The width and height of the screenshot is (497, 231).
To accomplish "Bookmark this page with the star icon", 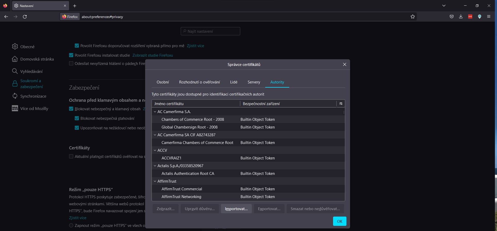I will [413, 16].
